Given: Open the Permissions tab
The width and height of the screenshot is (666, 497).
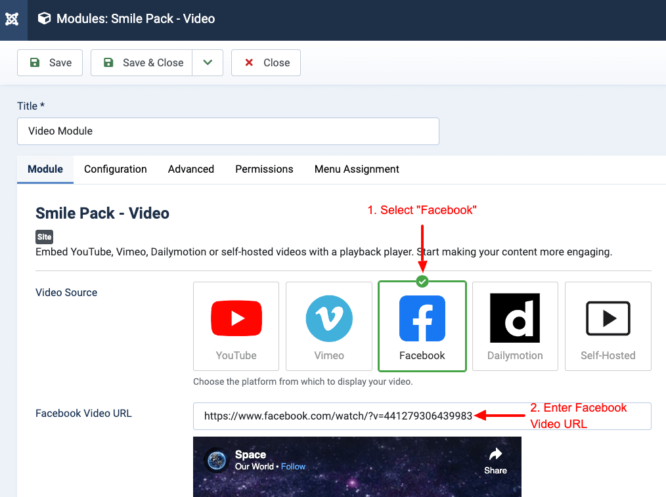Looking at the screenshot, I should pyautogui.click(x=264, y=169).
